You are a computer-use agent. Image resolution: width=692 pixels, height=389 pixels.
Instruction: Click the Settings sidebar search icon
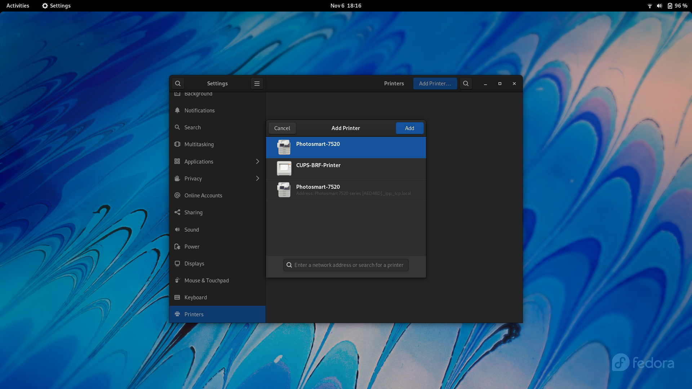[x=178, y=84]
